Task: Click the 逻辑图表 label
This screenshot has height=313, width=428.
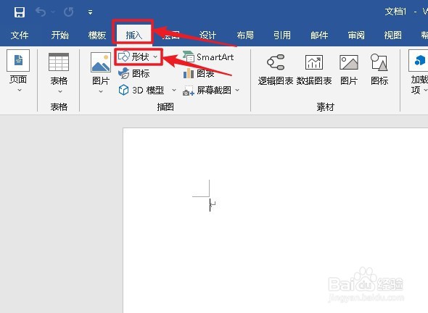Action: point(276,80)
